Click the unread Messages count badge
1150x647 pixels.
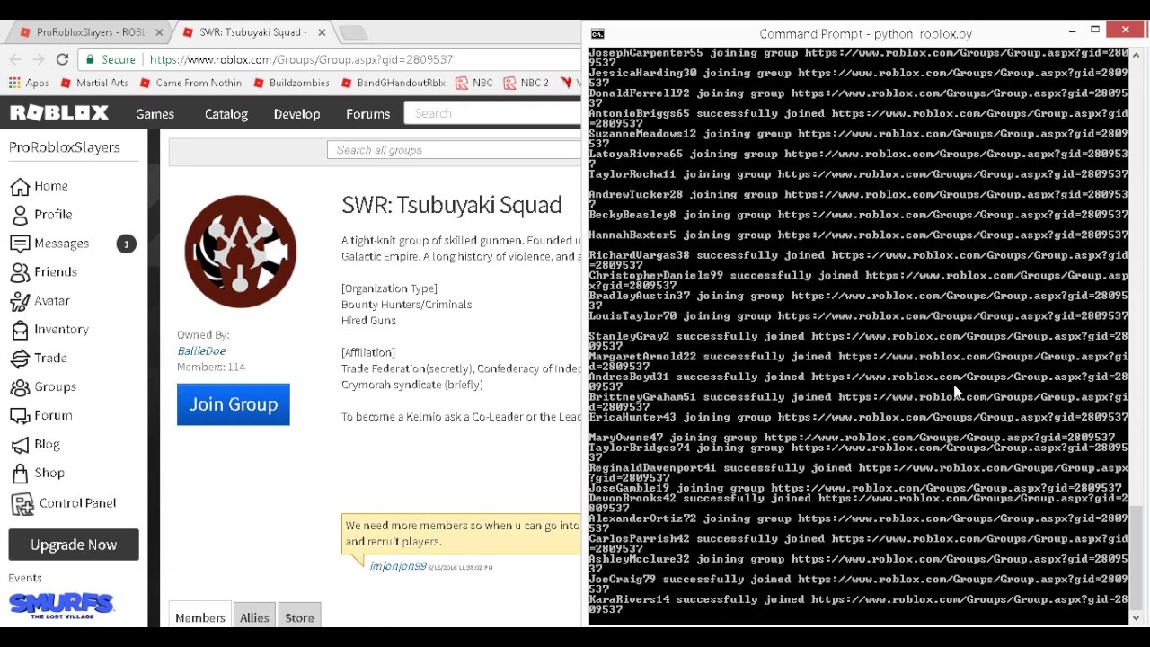(126, 244)
